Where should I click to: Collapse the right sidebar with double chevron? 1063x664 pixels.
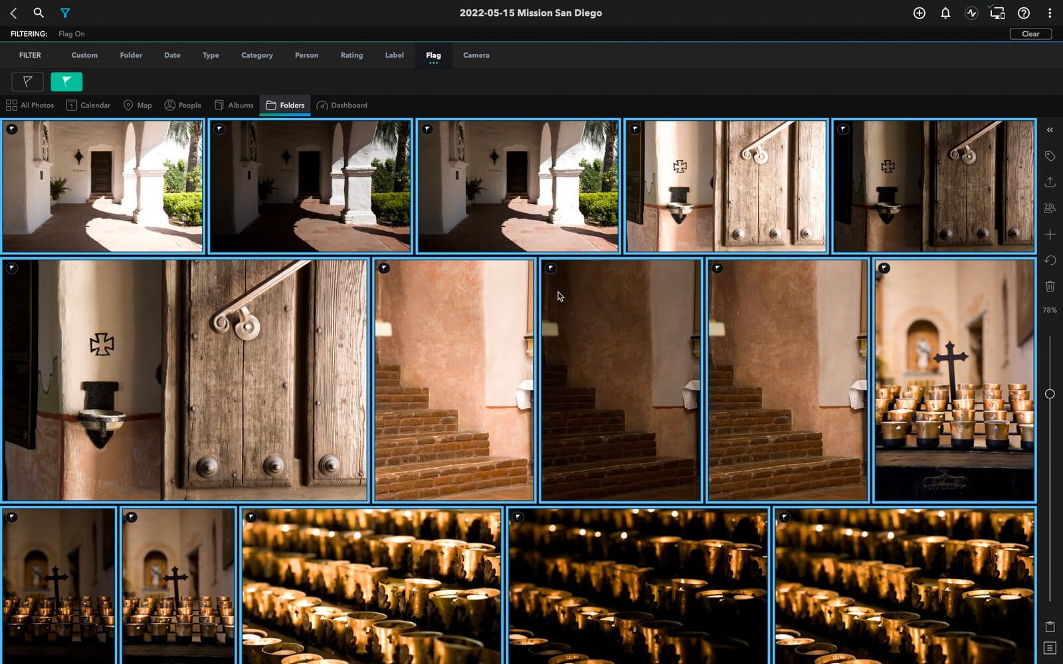pyautogui.click(x=1050, y=130)
